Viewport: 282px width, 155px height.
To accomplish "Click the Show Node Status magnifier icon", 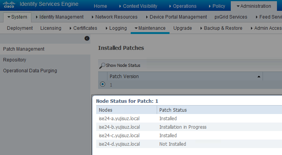I will point(102,66).
